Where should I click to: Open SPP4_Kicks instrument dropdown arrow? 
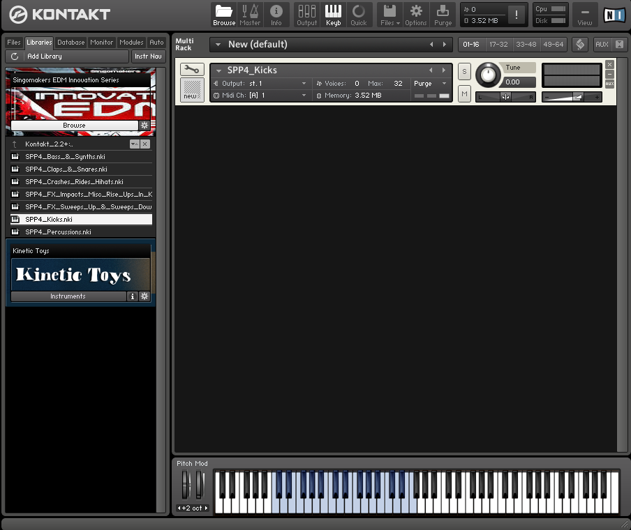point(218,70)
